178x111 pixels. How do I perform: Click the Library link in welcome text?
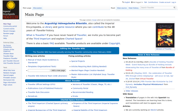coord(48,27)
